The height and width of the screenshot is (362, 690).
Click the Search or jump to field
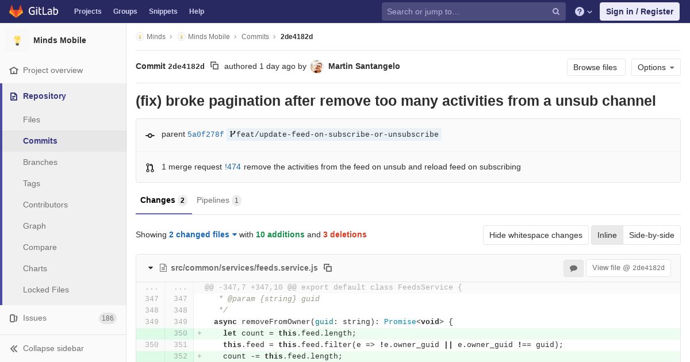[x=474, y=11]
